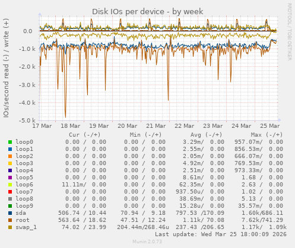Click the Last update timestamp line
Viewport: 295px width, 248px height.
[221, 234]
